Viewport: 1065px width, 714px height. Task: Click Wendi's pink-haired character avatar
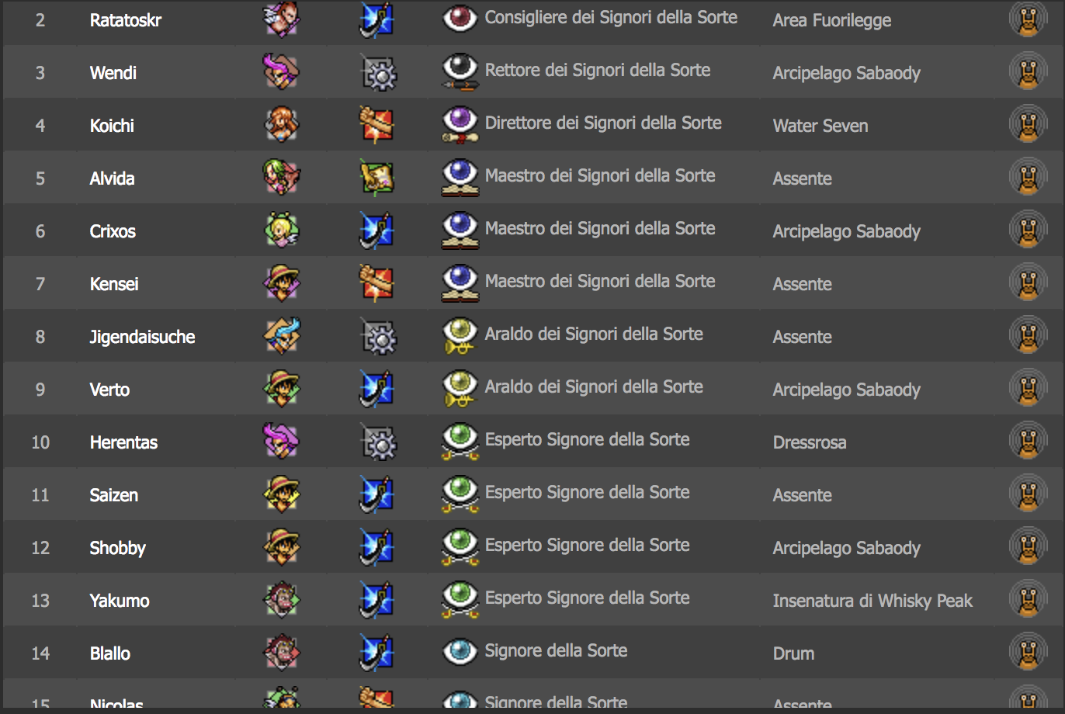pyautogui.click(x=281, y=72)
